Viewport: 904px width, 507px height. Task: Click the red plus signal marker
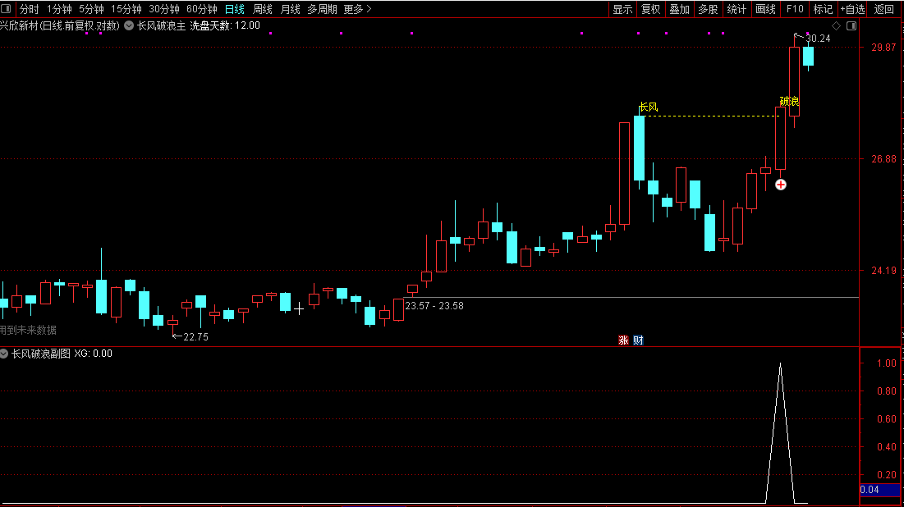[781, 185]
